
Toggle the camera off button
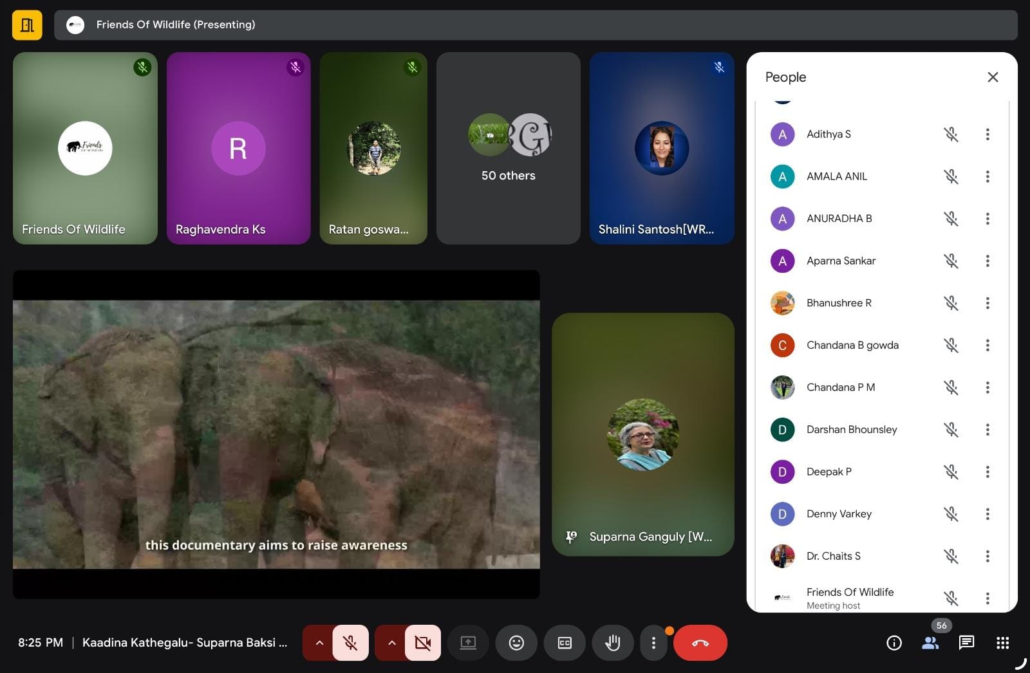click(423, 643)
